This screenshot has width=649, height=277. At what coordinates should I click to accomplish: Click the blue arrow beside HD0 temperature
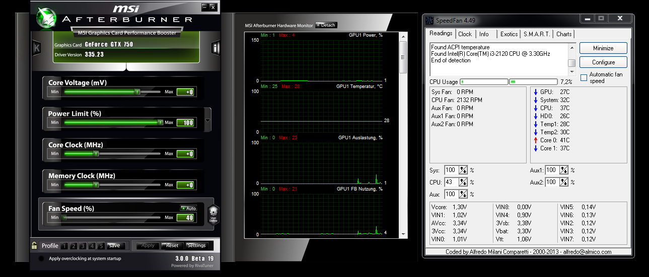[536, 116]
